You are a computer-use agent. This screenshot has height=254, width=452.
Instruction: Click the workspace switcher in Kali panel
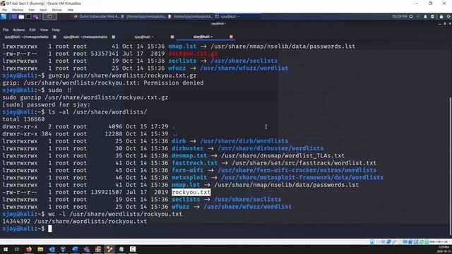(x=49, y=17)
